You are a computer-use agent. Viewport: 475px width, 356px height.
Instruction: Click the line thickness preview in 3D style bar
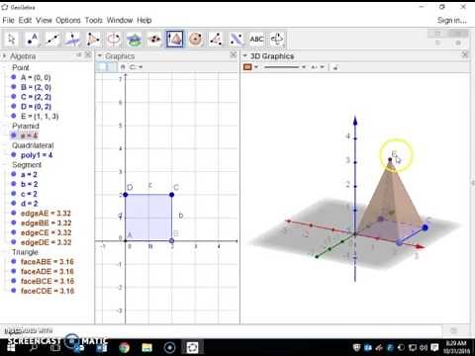click(x=282, y=67)
